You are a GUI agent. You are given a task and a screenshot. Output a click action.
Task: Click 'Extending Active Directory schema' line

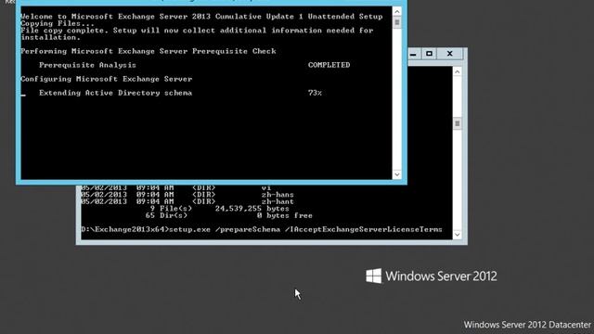point(115,93)
